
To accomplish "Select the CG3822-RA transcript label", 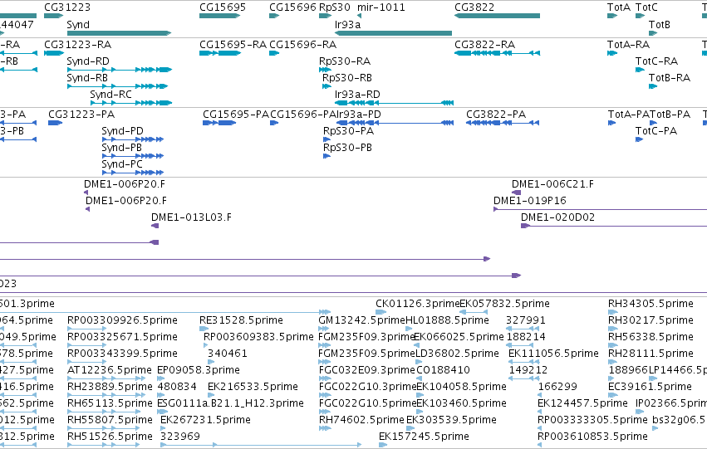I will (x=484, y=45).
